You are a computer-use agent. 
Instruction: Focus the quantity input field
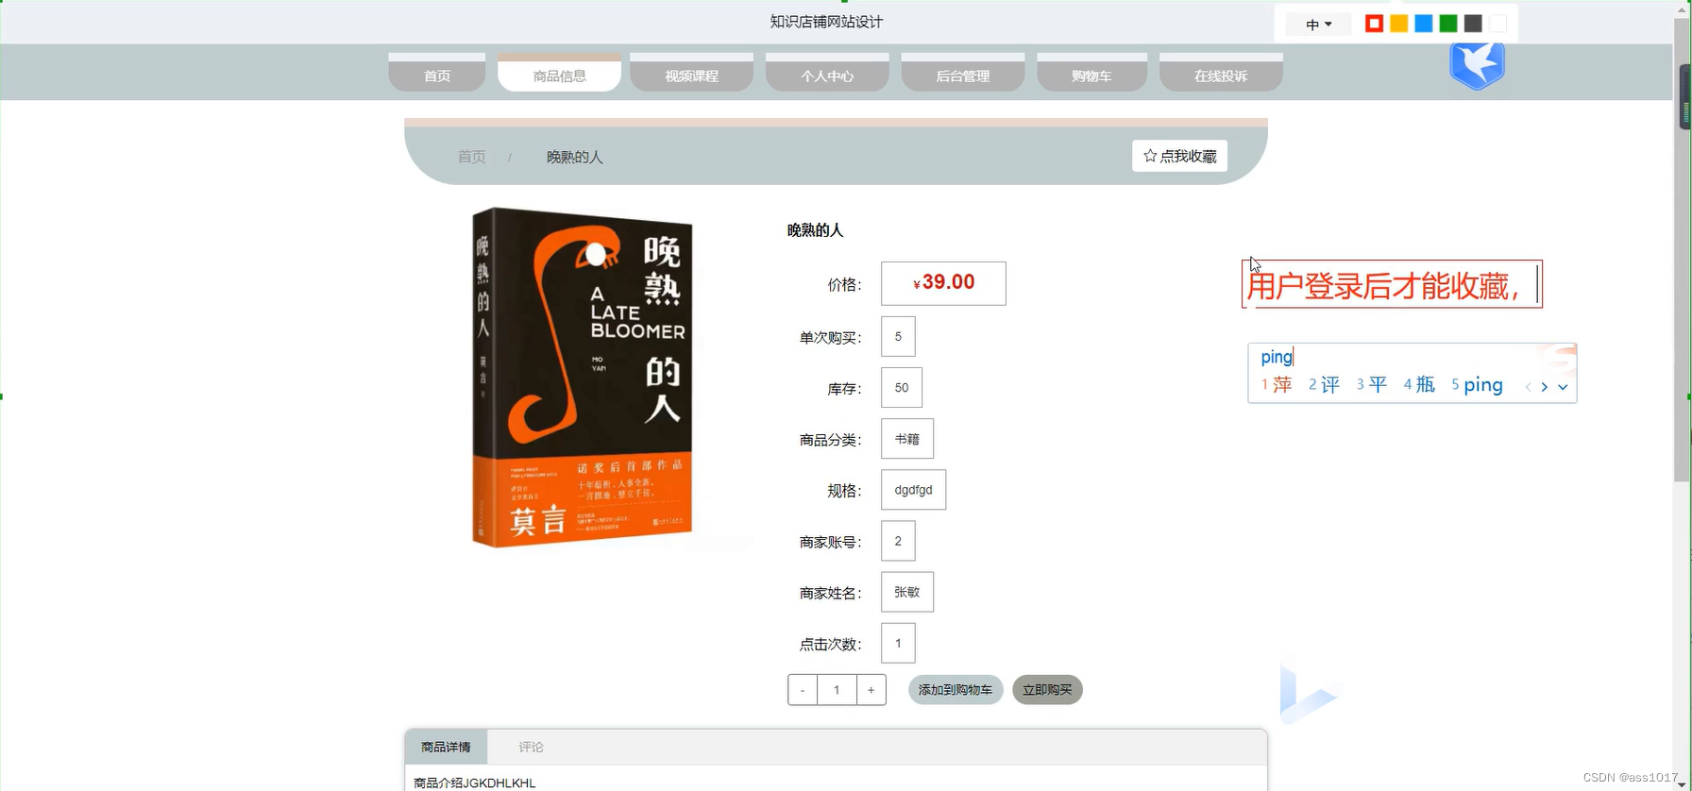(x=837, y=690)
